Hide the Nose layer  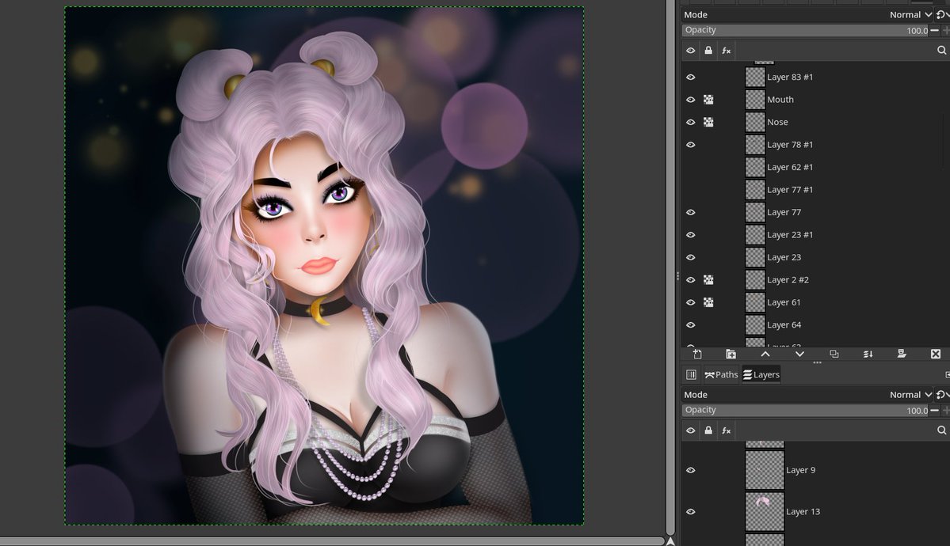pyautogui.click(x=691, y=123)
